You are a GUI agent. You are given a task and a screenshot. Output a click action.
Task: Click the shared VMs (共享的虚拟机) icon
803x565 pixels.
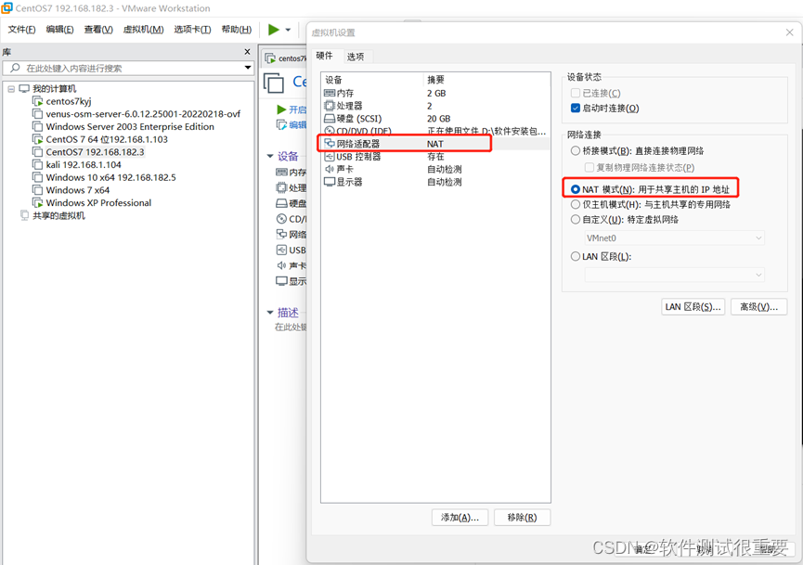pos(24,215)
